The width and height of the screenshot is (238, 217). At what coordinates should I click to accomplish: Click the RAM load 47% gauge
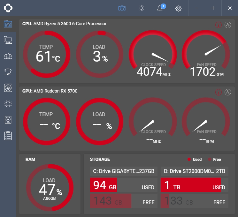50,188
